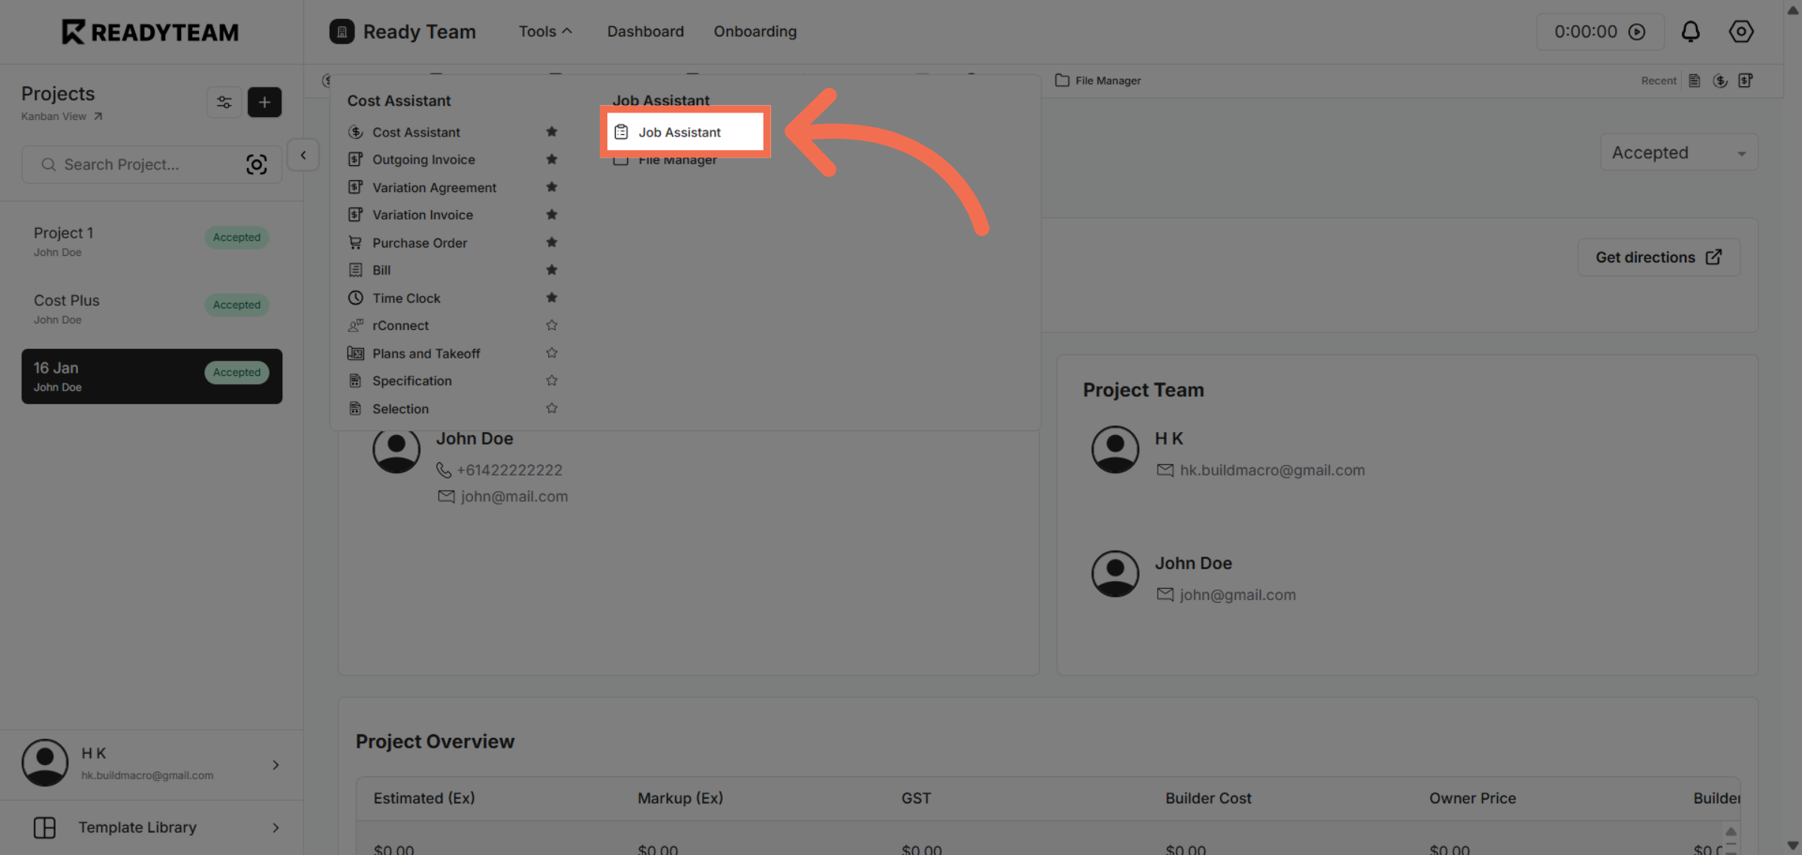Click the Get directions button
Viewport: 1802px width, 855px height.
tap(1658, 256)
